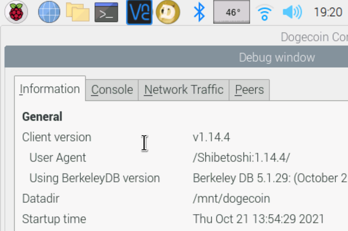Screen dimensions: 348x231
Task: Open the Bluetooth menu icon
Action: (199, 12)
